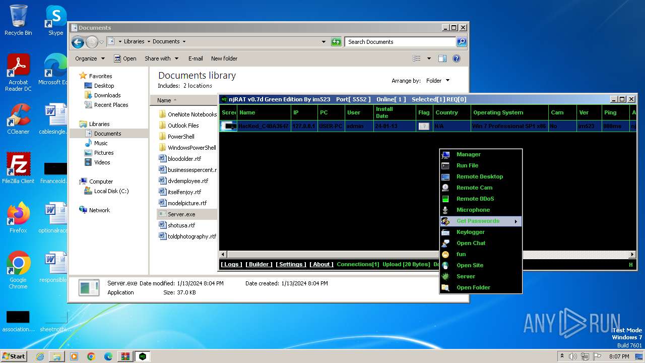Open the About link in njRAT
Screen dimensions: 645x363
[321, 264]
